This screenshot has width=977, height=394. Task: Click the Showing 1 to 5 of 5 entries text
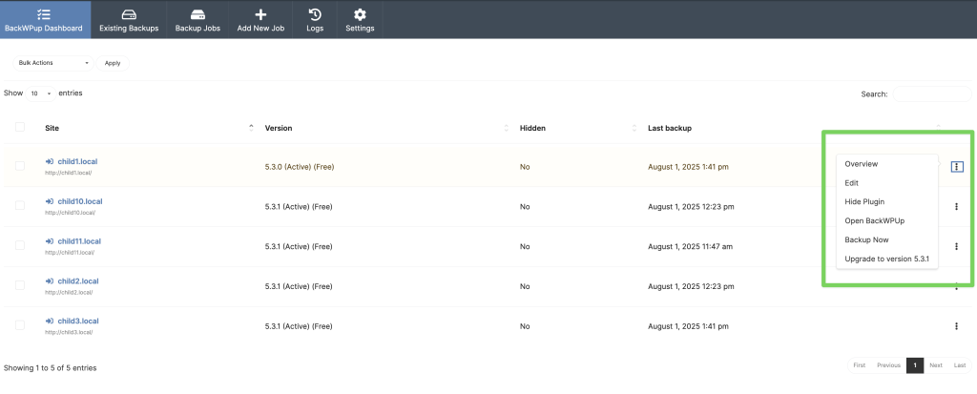click(x=50, y=368)
